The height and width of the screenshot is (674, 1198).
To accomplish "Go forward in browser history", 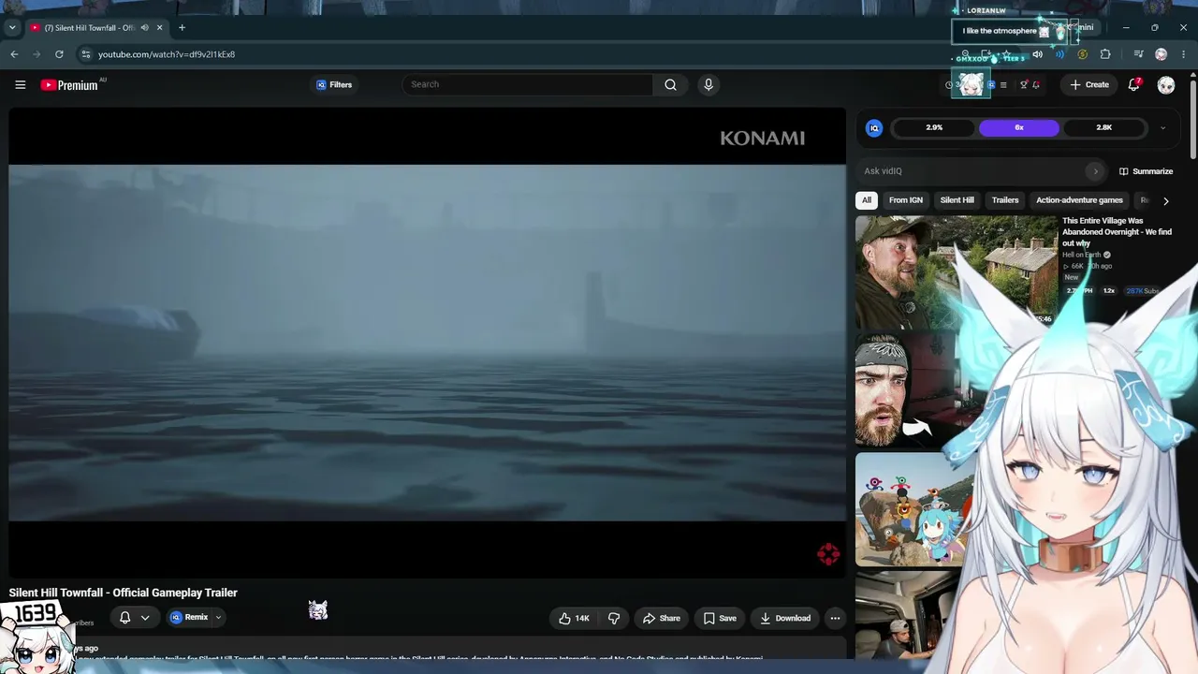I will tap(37, 54).
